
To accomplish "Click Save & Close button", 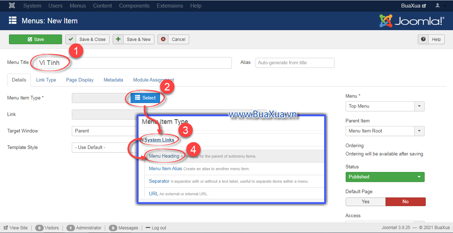I will 88,39.
